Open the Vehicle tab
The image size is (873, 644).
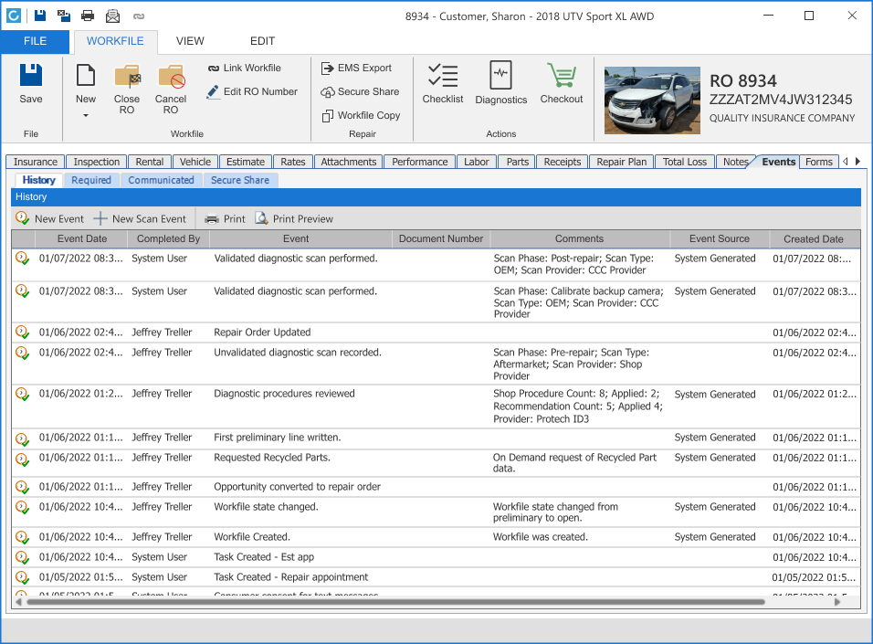coord(195,162)
